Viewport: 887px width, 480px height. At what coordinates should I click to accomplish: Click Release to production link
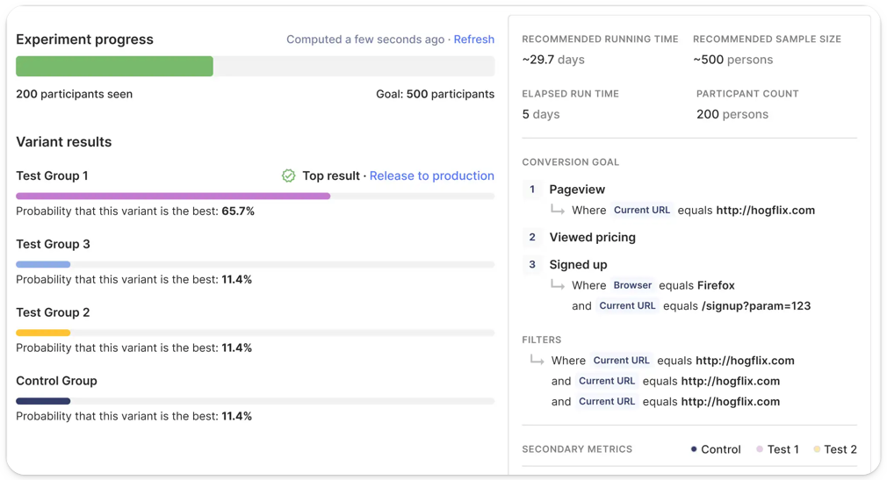[431, 176]
